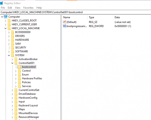This screenshot has height=120, width=151.
Task: Click the Enum folder icon
Action: click(x=19, y=75)
